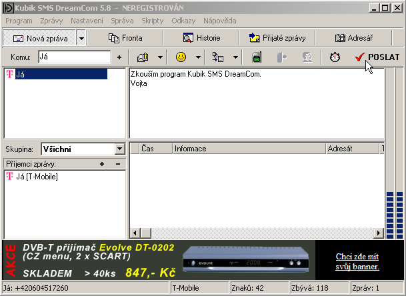Open the Zprávy menu
The image size is (406, 296).
[x=51, y=21]
